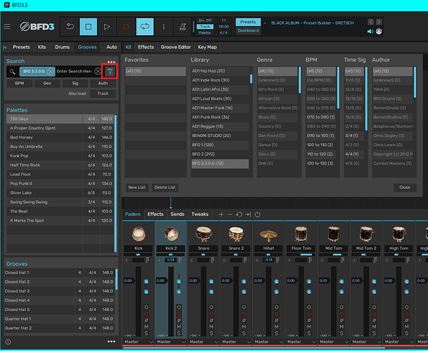Image resolution: width=428 pixels, height=351 pixels.
Task: Open the hamburger main menu
Action: [7, 27]
